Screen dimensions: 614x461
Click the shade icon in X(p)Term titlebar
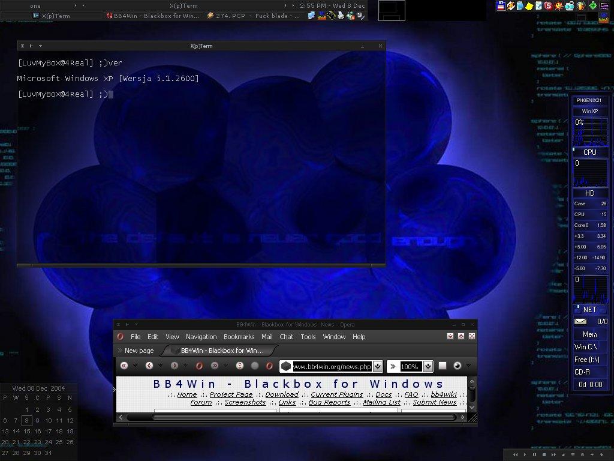coord(22,46)
